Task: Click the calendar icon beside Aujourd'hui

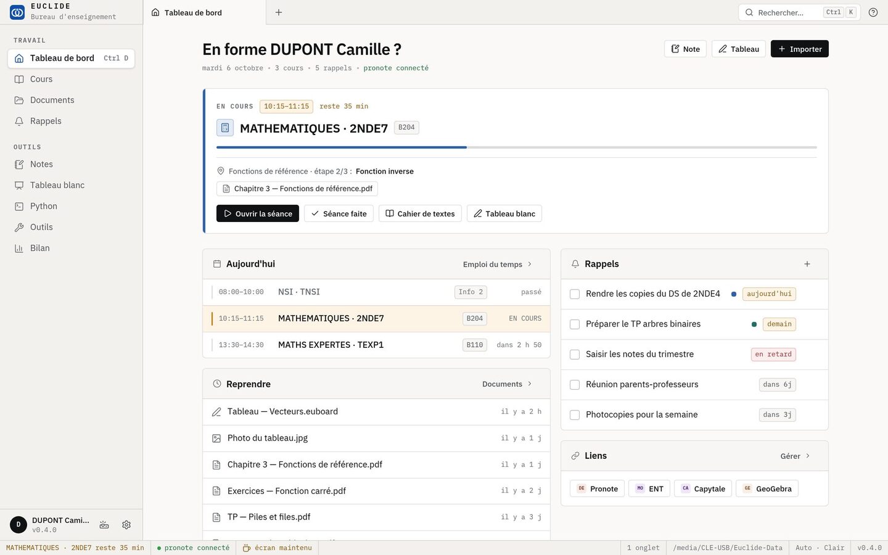Action: [217, 264]
